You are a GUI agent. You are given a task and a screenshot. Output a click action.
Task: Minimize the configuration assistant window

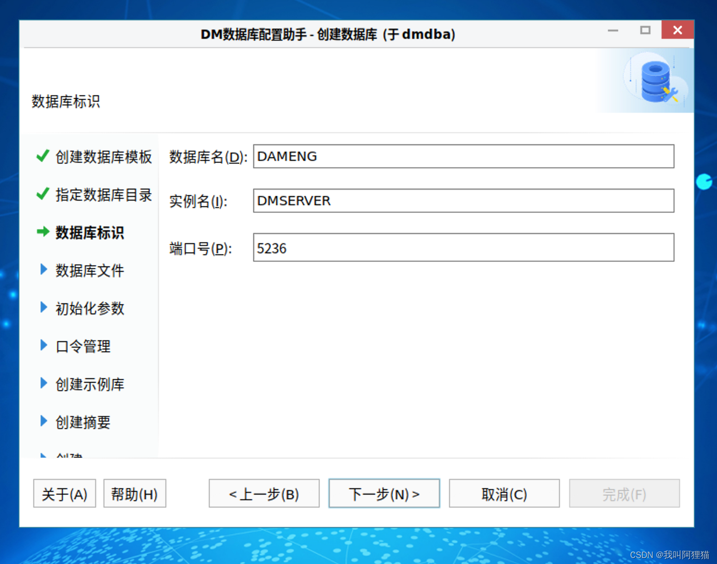coord(613,30)
